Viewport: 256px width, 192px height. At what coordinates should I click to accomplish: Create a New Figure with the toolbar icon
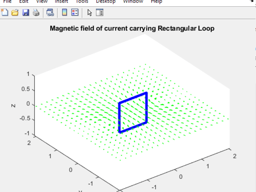pos(4,12)
